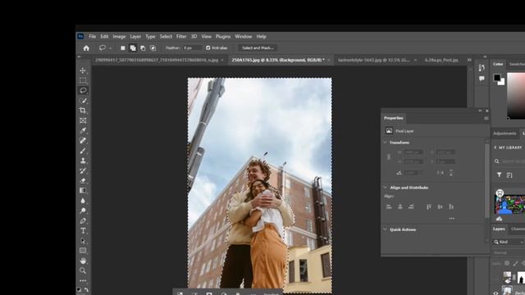Select the Quick Selection tool

point(83,100)
